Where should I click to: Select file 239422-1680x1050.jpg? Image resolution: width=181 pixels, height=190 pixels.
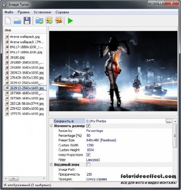point(27,109)
